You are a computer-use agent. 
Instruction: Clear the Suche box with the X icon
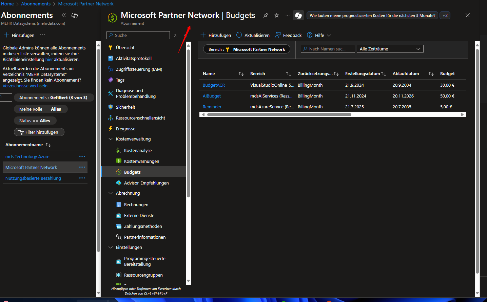(x=175, y=35)
